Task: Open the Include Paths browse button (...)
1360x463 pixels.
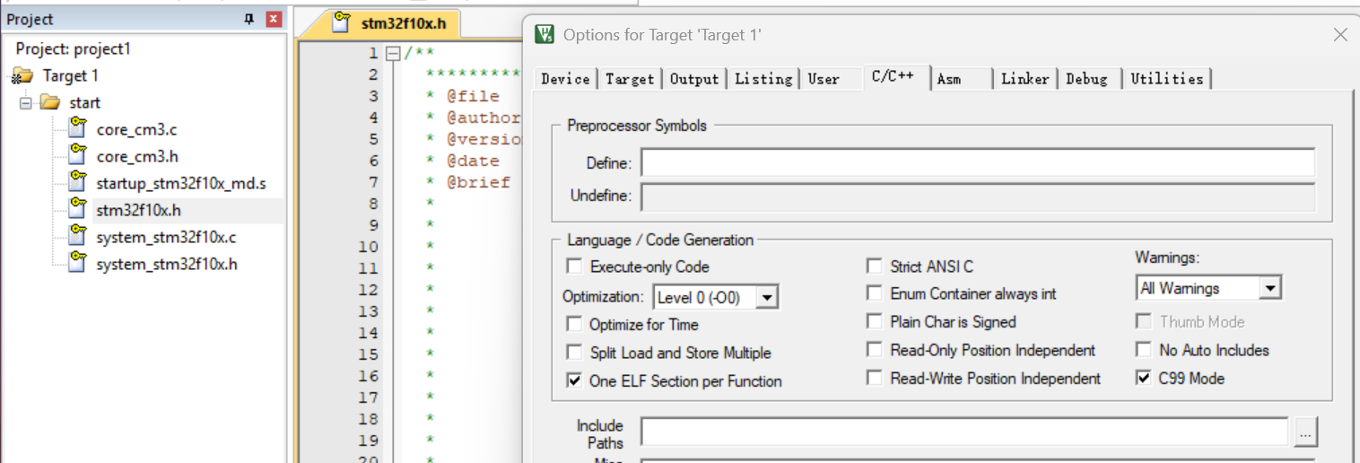Action: point(1305,432)
